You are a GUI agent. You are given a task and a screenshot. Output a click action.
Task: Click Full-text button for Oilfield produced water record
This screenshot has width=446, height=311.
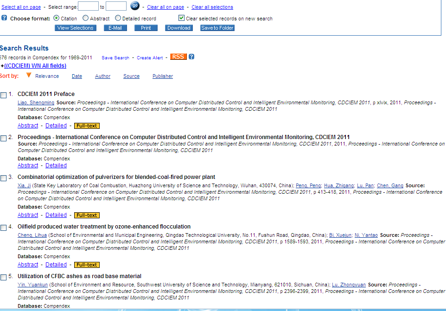pyautogui.click(x=87, y=265)
